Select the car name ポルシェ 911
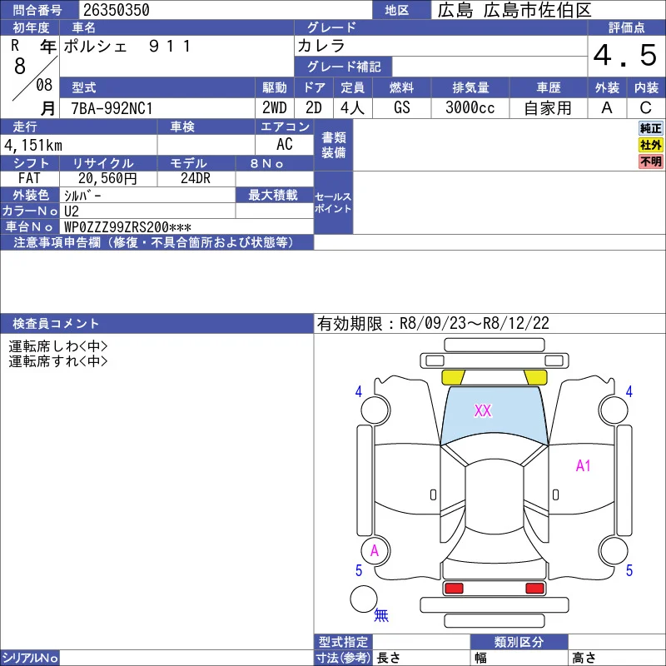666x666 pixels. [x=127, y=46]
